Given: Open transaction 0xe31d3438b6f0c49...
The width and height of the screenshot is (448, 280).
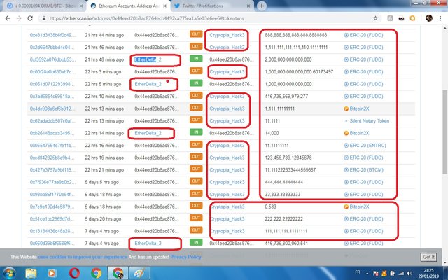Looking at the screenshot, I should 53,35.
